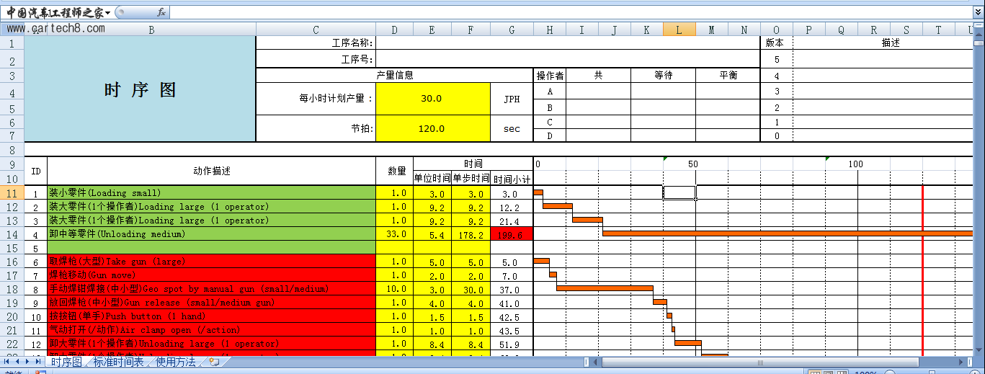Select the 33.0 quantity cell
The width and height of the screenshot is (985, 374).
[395, 234]
